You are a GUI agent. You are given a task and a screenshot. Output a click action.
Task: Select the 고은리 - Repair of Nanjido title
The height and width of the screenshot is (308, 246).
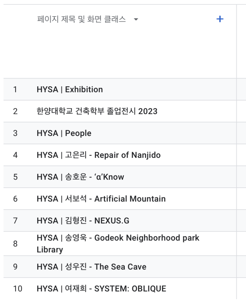click(x=99, y=155)
